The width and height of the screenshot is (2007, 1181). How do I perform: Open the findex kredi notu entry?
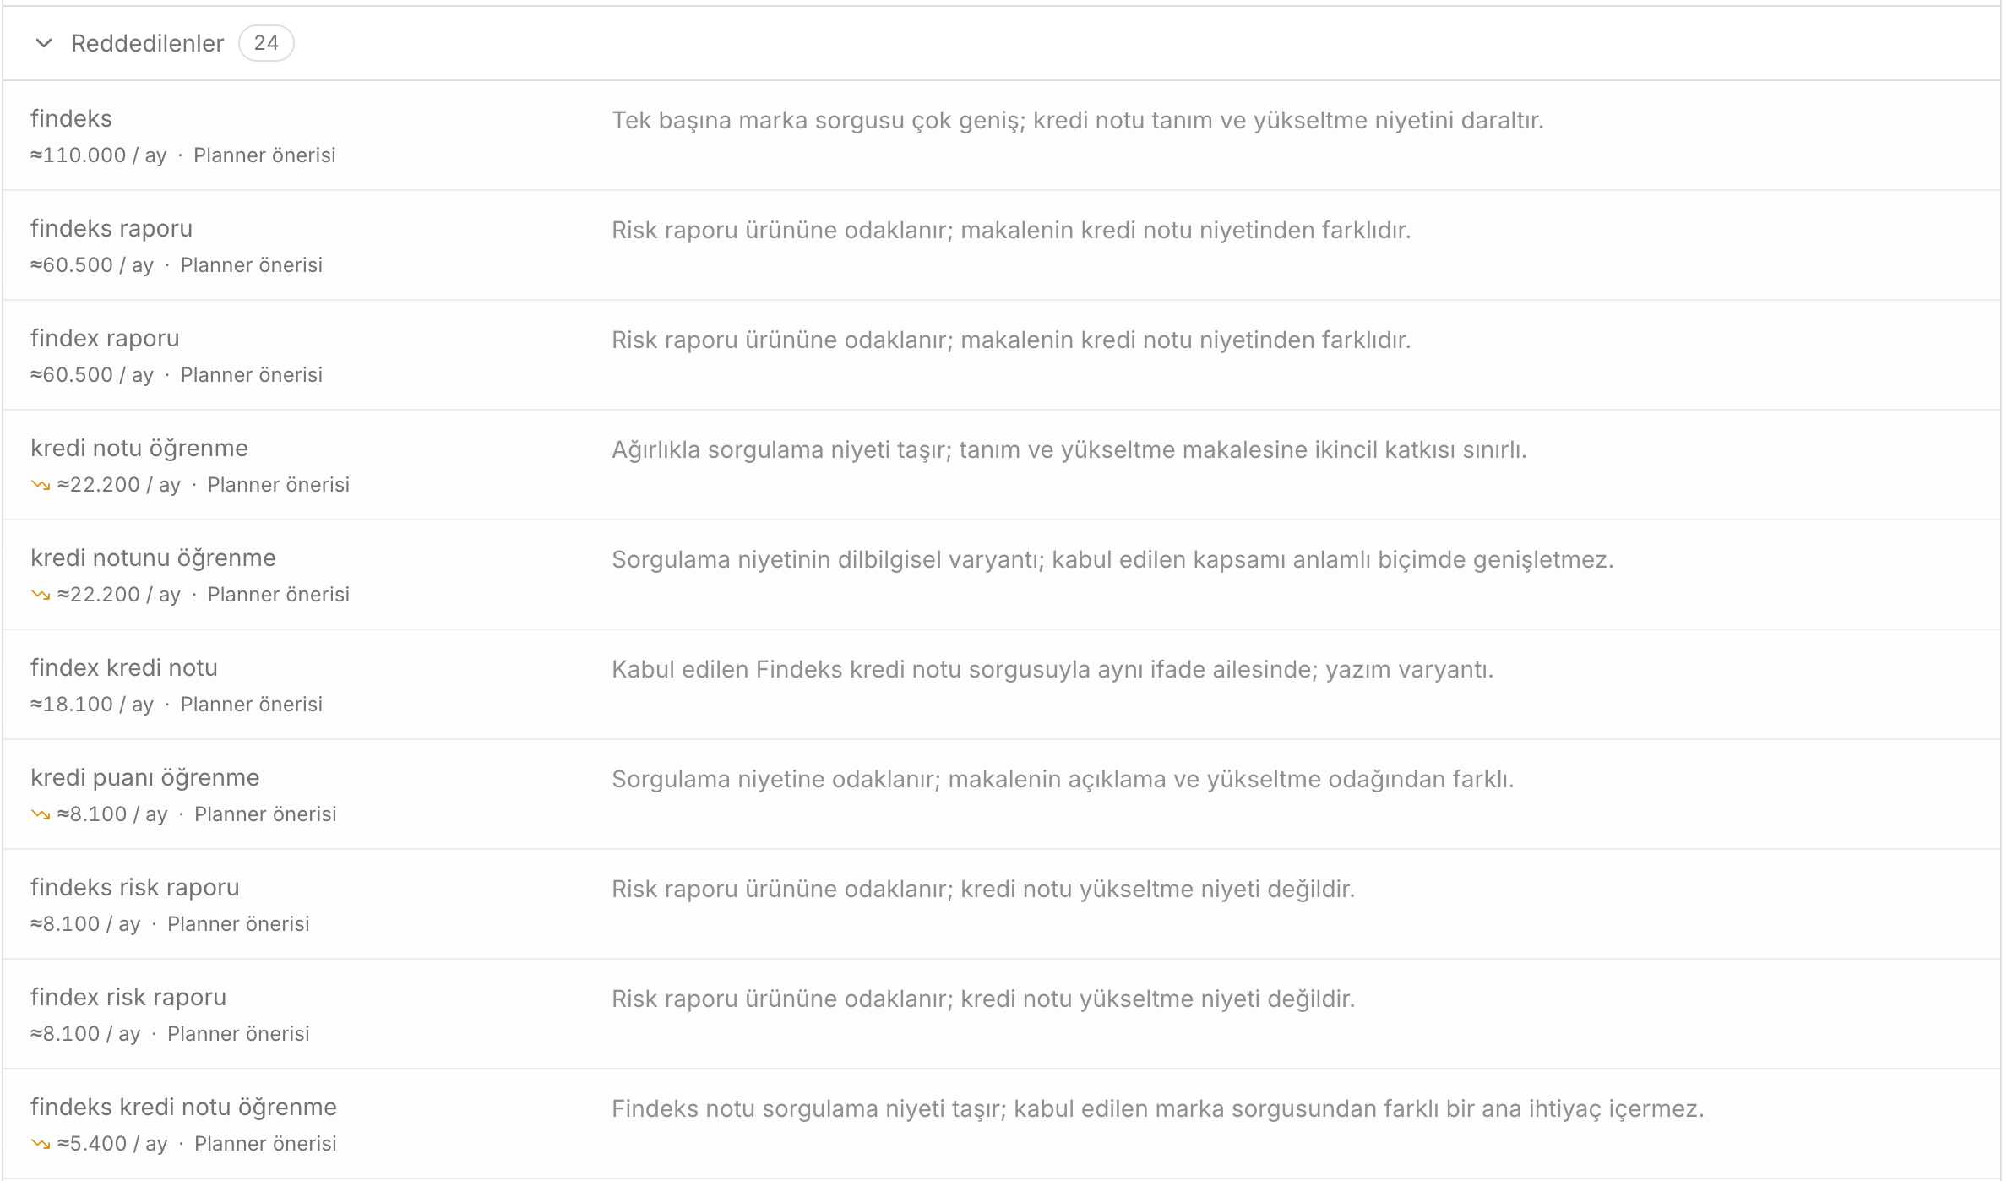coord(124,667)
